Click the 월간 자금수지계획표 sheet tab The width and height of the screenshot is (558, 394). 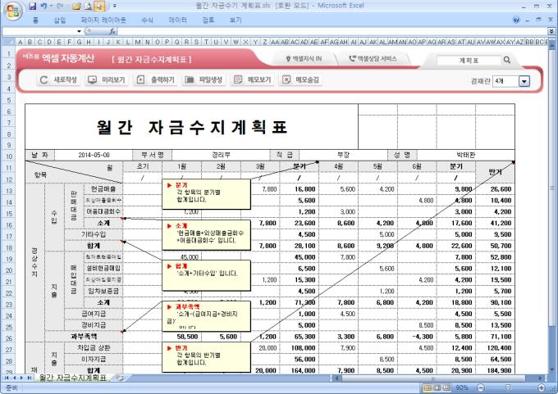click(x=73, y=378)
